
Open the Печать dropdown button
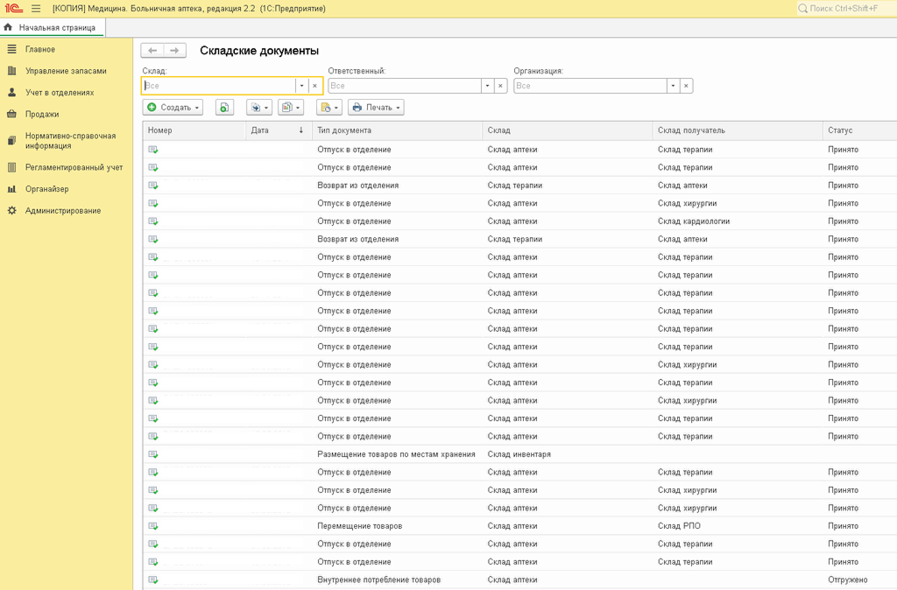pyautogui.click(x=376, y=108)
